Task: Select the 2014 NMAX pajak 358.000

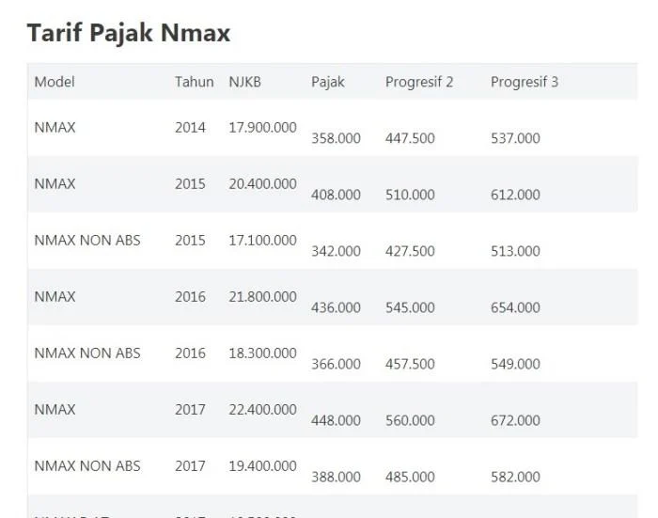Action: 336,138
